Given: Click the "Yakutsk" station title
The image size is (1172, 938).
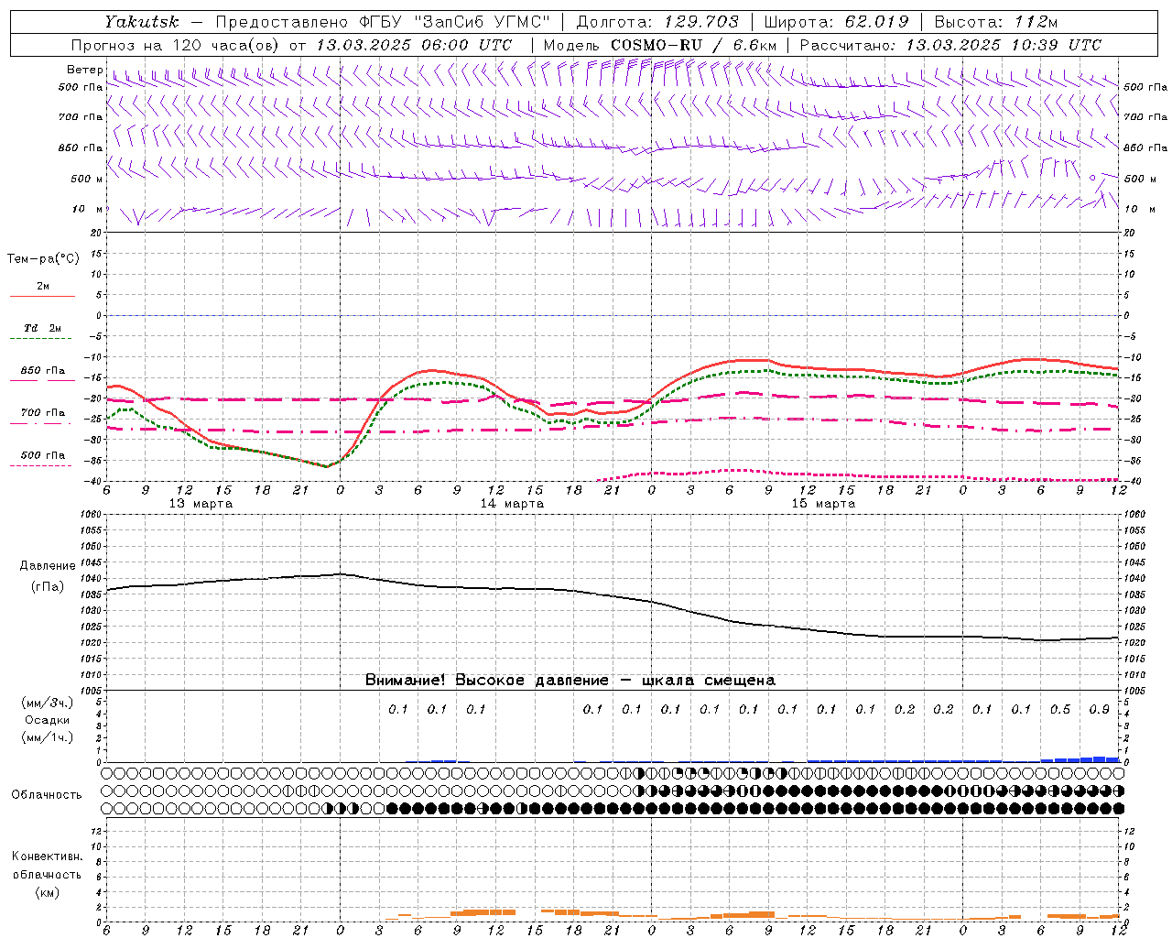Looking at the screenshot, I should (142, 22).
